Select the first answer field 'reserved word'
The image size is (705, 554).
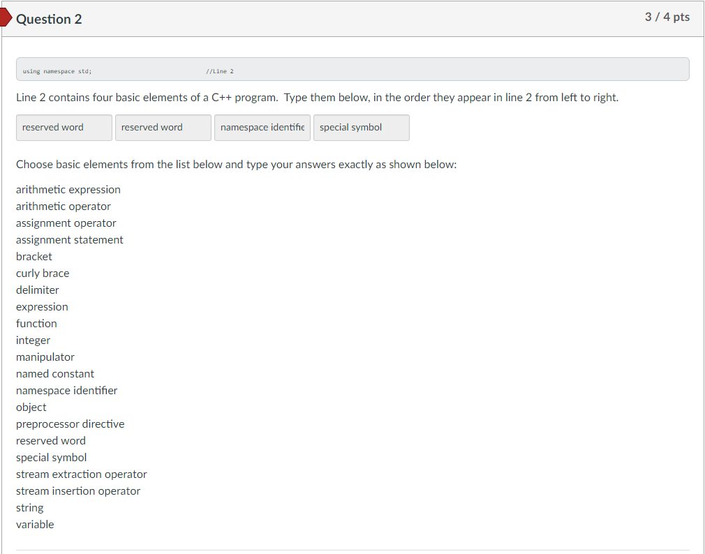pos(64,128)
